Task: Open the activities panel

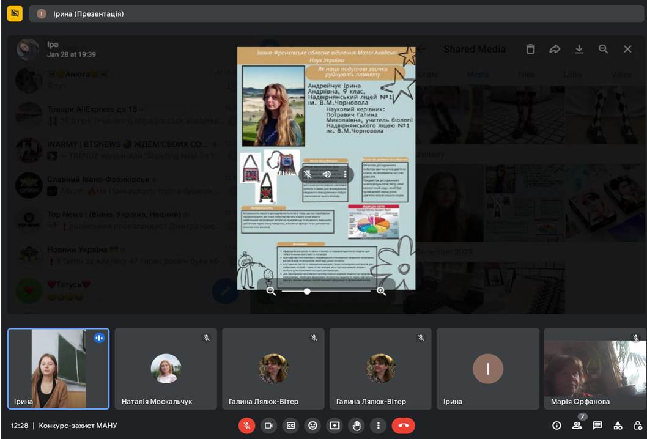Action: (618, 426)
